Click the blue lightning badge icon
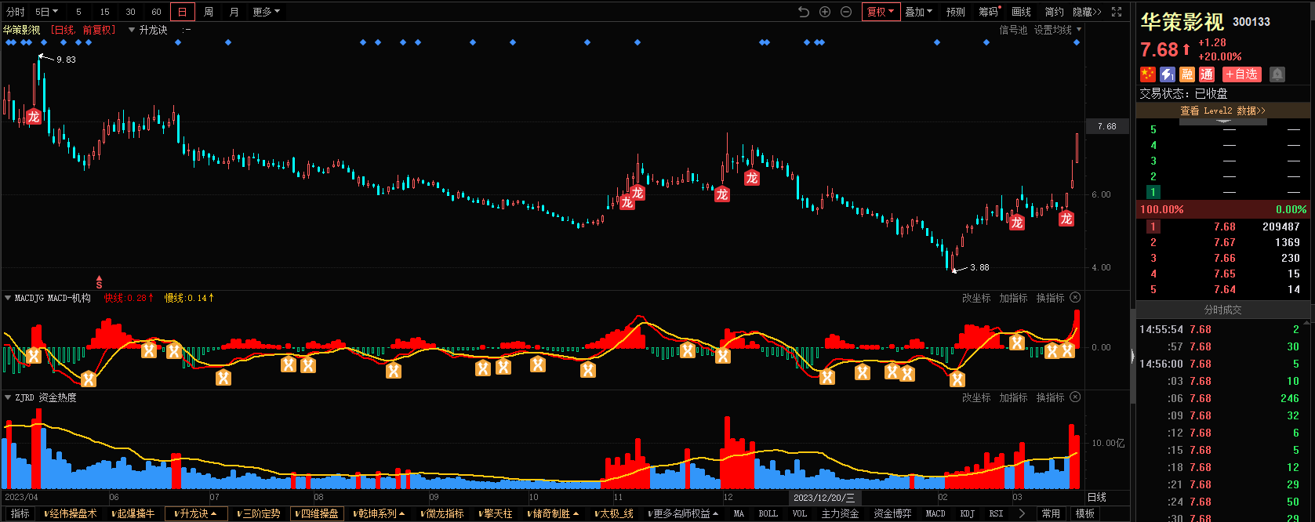 point(1168,74)
